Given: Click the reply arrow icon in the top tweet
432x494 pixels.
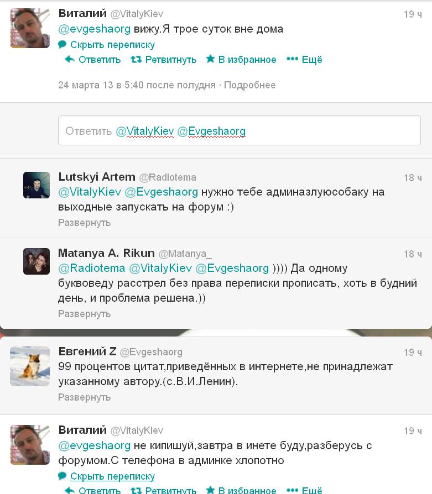Looking at the screenshot, I should click(69, 59).
